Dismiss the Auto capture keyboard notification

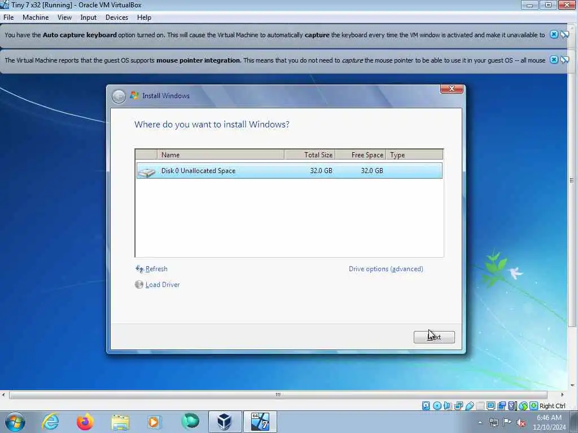(x=554, y=34)
